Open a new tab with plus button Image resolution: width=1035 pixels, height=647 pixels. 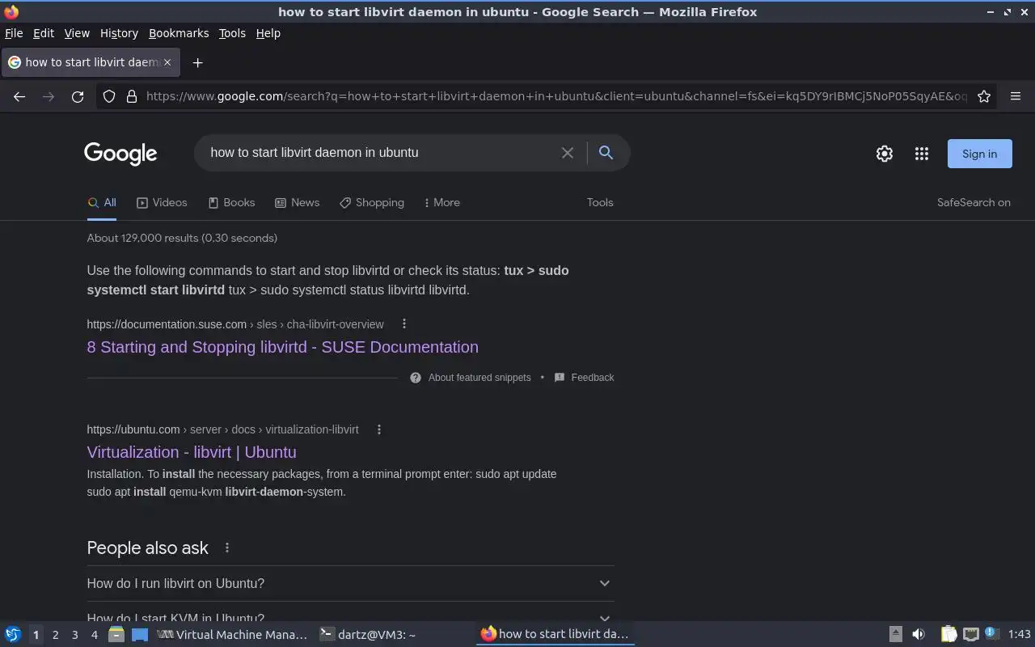point(197,62)
